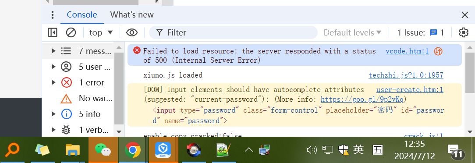
Task: Open the DevTools three-dot customize menu
Action: click(x=53, y=15)
